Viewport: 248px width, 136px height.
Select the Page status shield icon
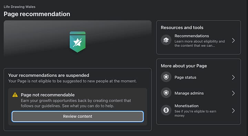tap(166, 77)
